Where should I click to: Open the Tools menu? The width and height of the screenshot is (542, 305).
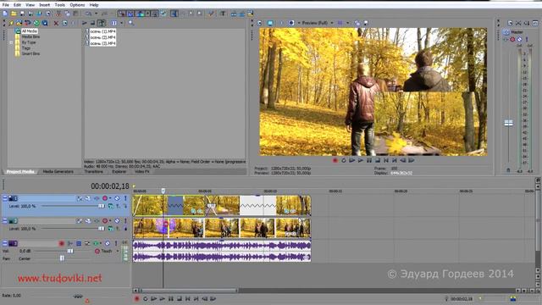coord(60,5)
